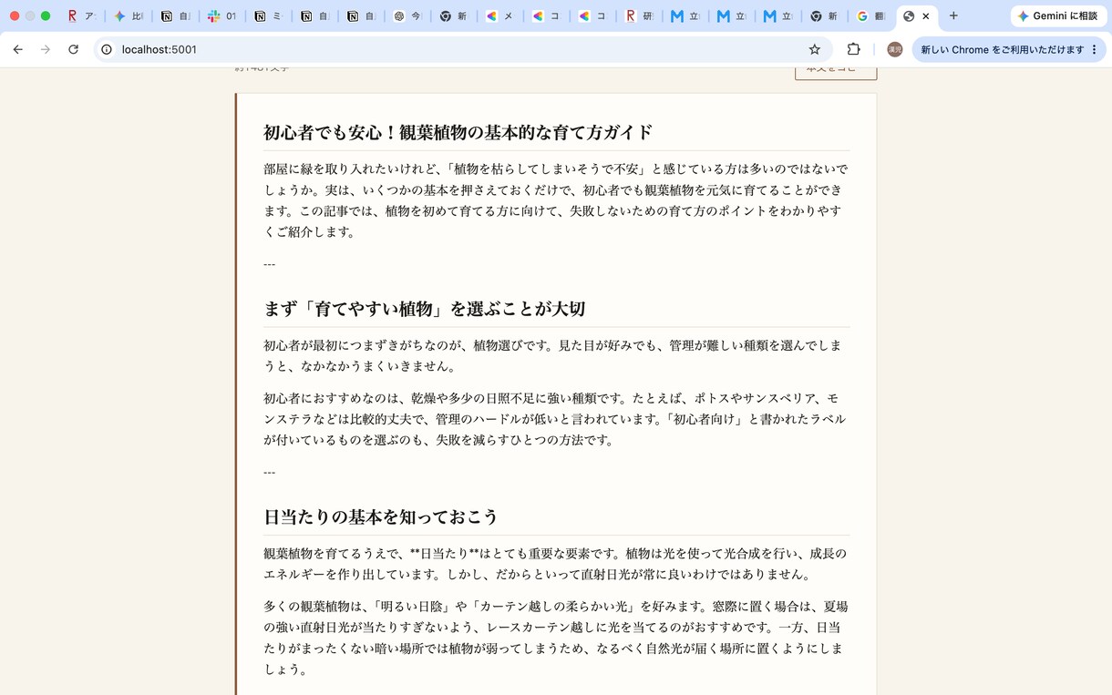
Task: Click the forward navigation arrow
Action: (46, 49)
